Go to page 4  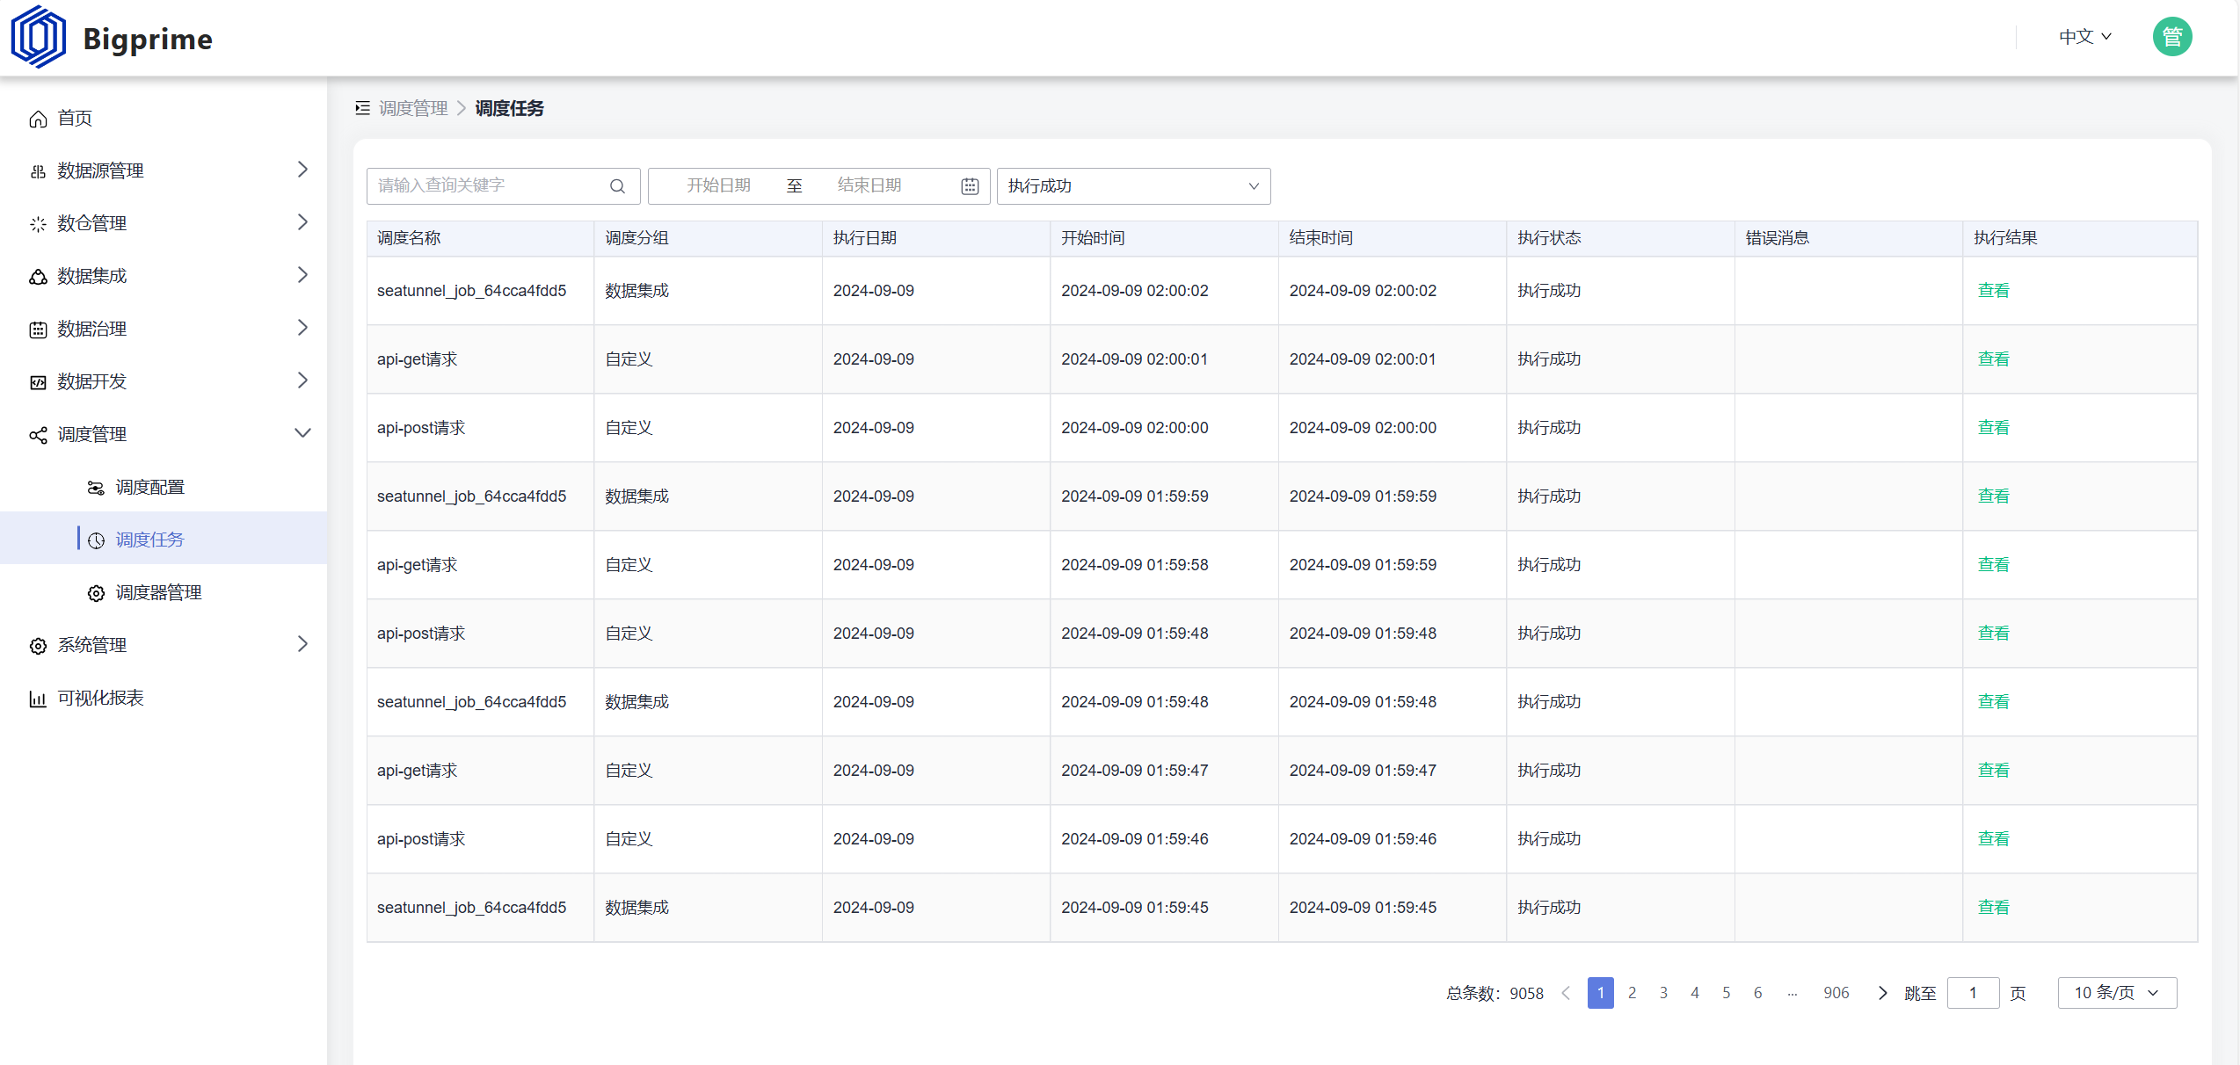tap(1695, 993)
